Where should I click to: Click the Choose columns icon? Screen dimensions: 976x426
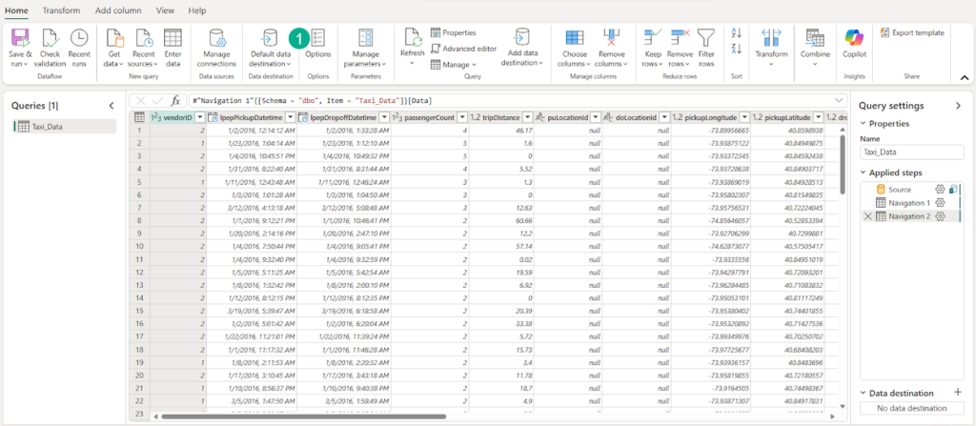pyautogui.click(x=576, y=37)
